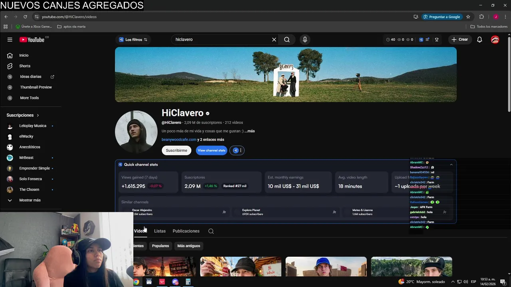Click the search magnifier button

pos(287,39)
